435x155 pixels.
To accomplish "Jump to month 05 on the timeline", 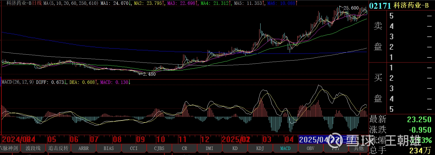I will (52, 140).
